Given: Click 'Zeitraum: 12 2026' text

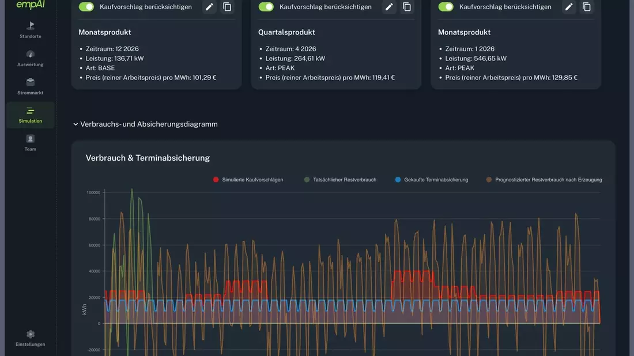Looking at the screenshot, I should 112,49.
